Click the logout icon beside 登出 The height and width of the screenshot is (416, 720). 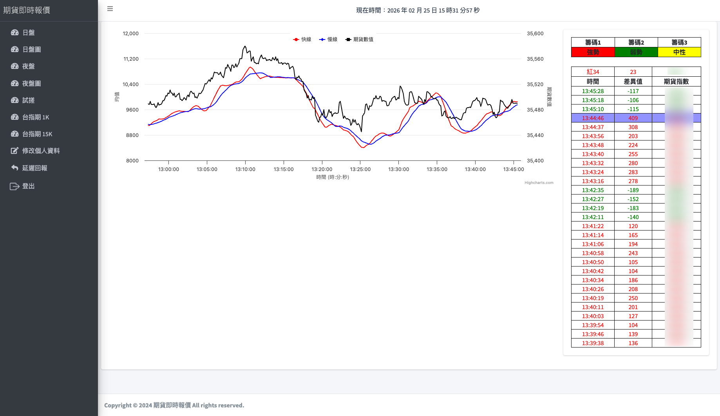[x=15, y=186]
